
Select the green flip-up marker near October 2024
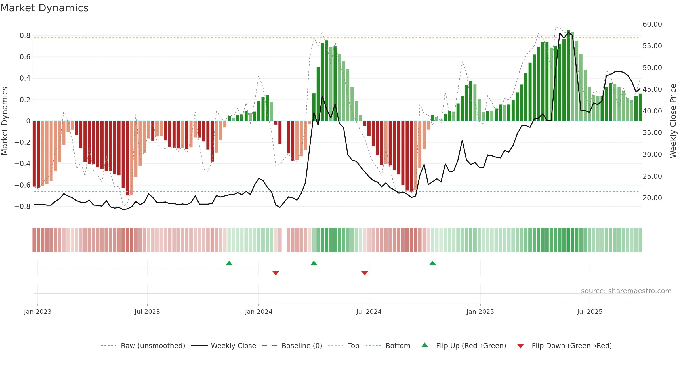pyautogui.click(x=433, y=263)
